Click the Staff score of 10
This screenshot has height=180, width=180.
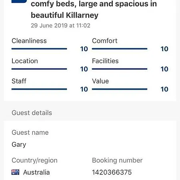[x=84, y=89]
